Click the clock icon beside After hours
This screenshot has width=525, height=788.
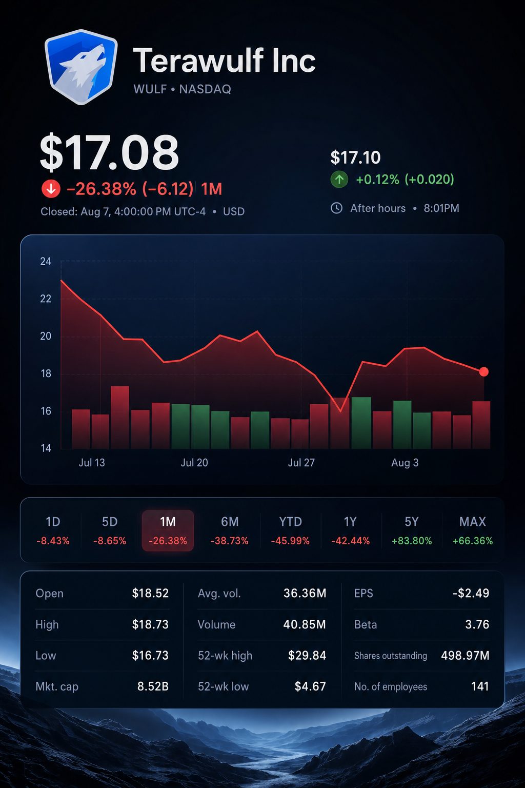pyautogui.click(x=336, y=208)
